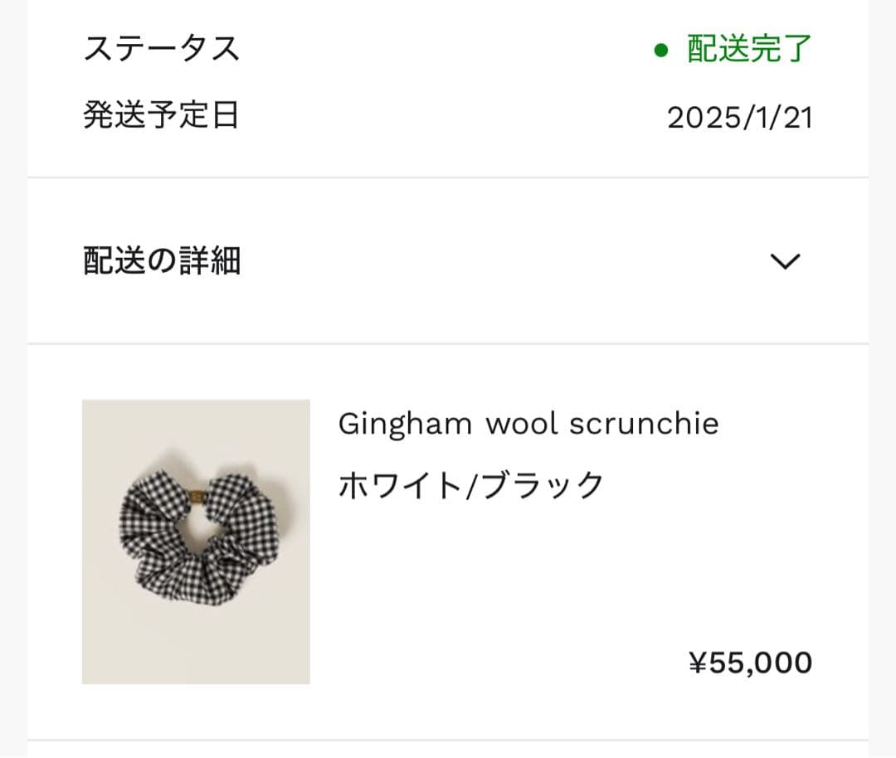Open the 配送の詳細 section label
Screen dimensions: 896x758
click(x=162, y=261)
